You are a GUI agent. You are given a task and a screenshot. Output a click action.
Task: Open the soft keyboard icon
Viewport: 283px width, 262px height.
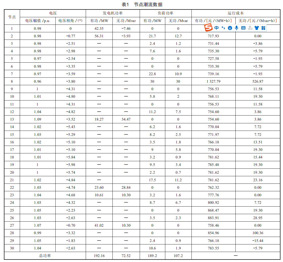[x=243, y=28]
